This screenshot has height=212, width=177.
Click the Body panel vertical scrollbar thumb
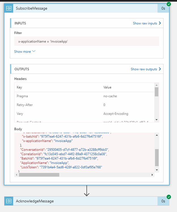[x=157, y=158]
